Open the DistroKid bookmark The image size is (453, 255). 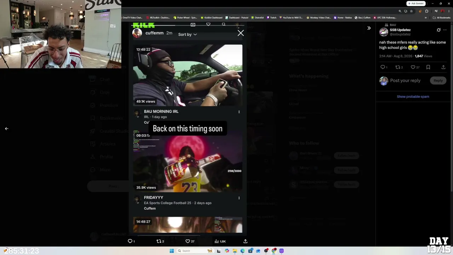click(258, 17)
